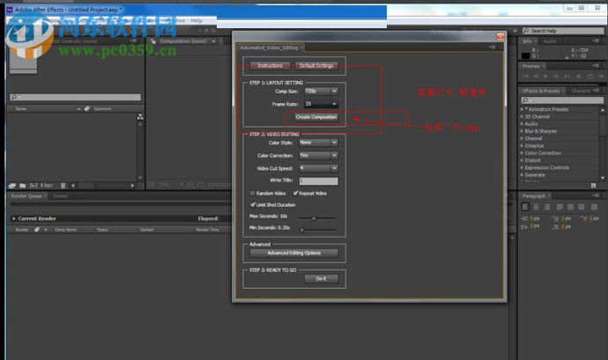Expand Color Correction effects category
This screenshot has width=608, height=360.
coord(522,153)
